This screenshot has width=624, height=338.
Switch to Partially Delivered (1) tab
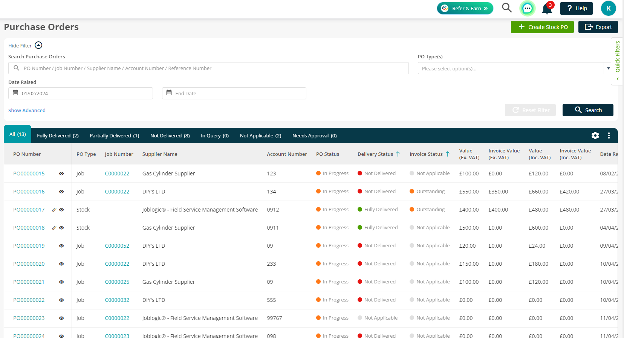coord(115,136)
